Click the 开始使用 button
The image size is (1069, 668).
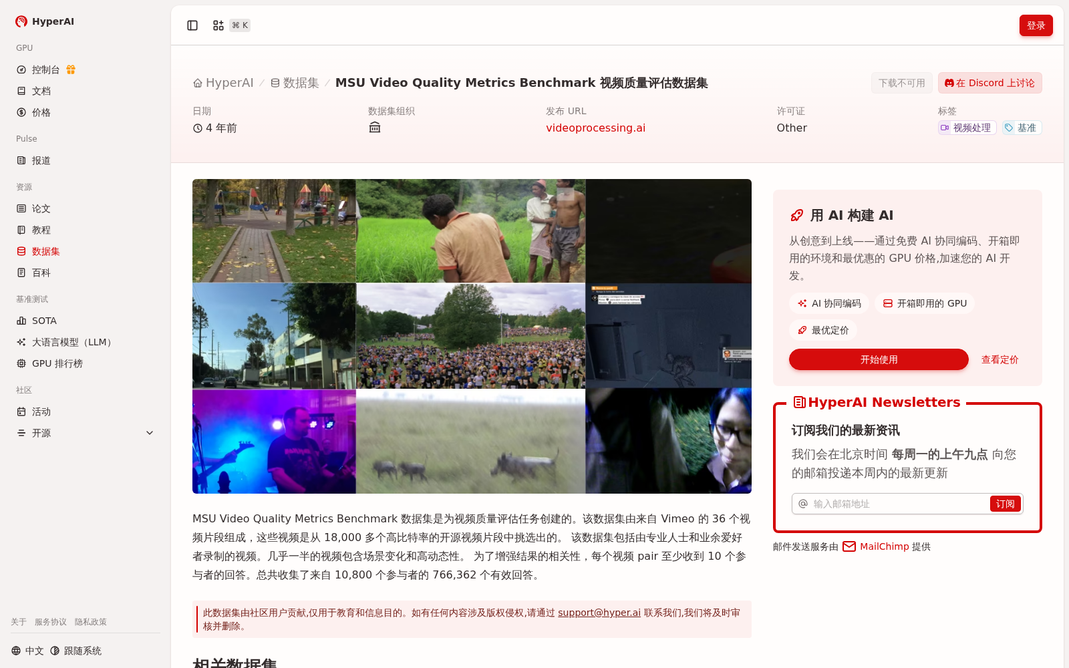point(879,359)
